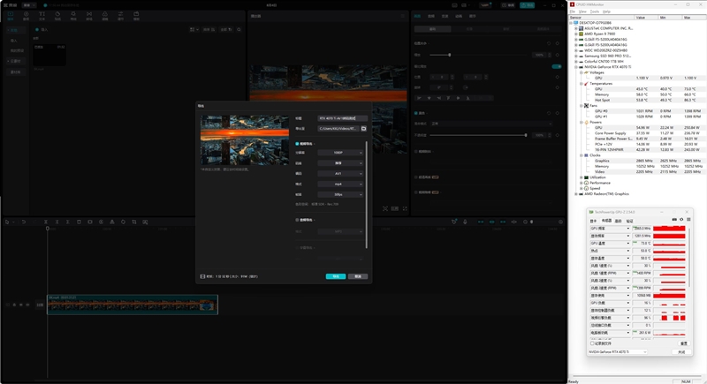This screenshot has height=384, width=707.
Task: Browse export folder via folder icon
Action: point(363,129)
